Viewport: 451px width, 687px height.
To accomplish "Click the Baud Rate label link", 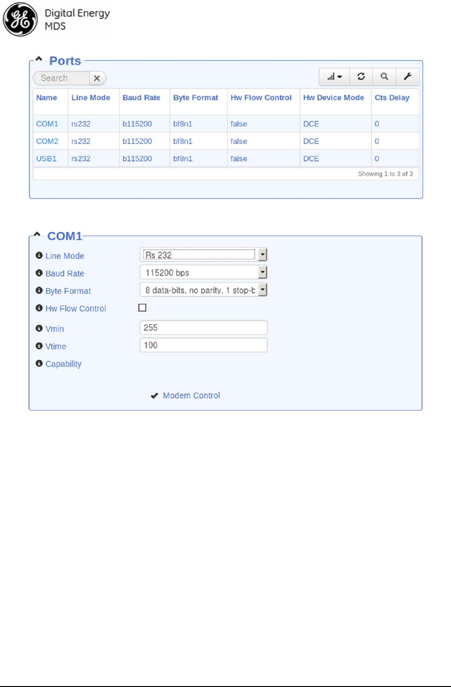I will [65, 273].
